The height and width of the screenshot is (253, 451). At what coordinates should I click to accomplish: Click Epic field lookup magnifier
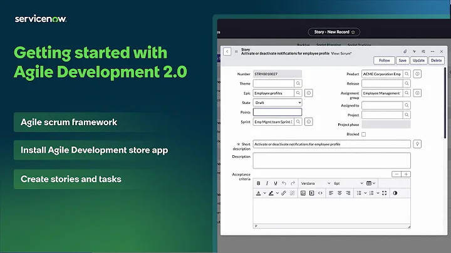(x=298, y=93)
